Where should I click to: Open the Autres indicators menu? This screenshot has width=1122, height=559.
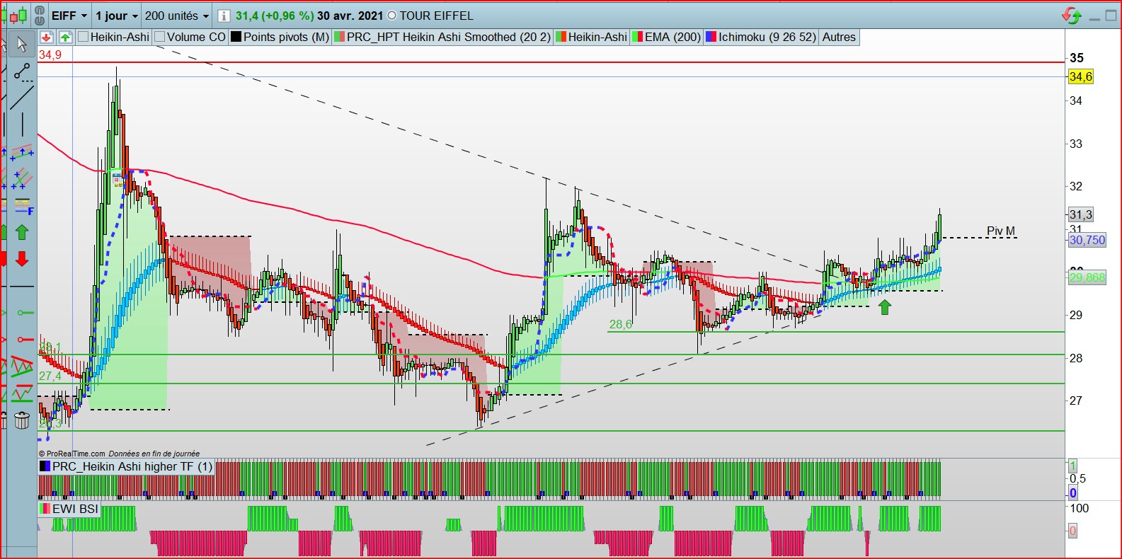[x=839, y=37]
